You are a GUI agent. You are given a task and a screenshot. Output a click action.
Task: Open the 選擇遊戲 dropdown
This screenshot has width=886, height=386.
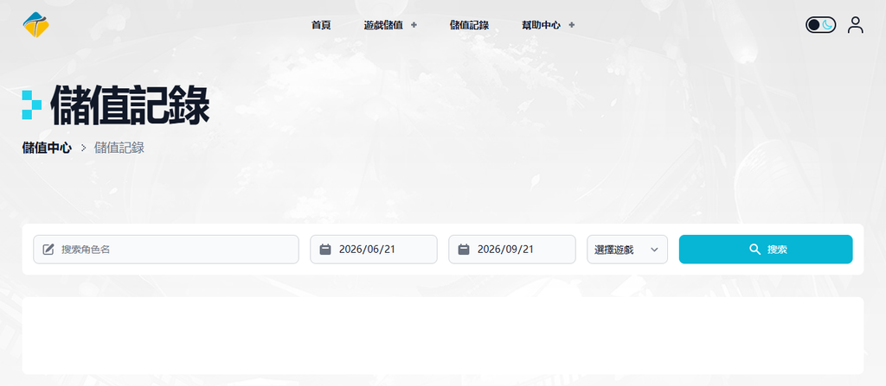627,250
